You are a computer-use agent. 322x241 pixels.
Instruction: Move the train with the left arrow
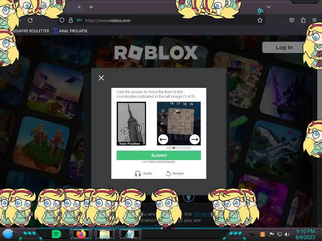[x=163, y=139]
